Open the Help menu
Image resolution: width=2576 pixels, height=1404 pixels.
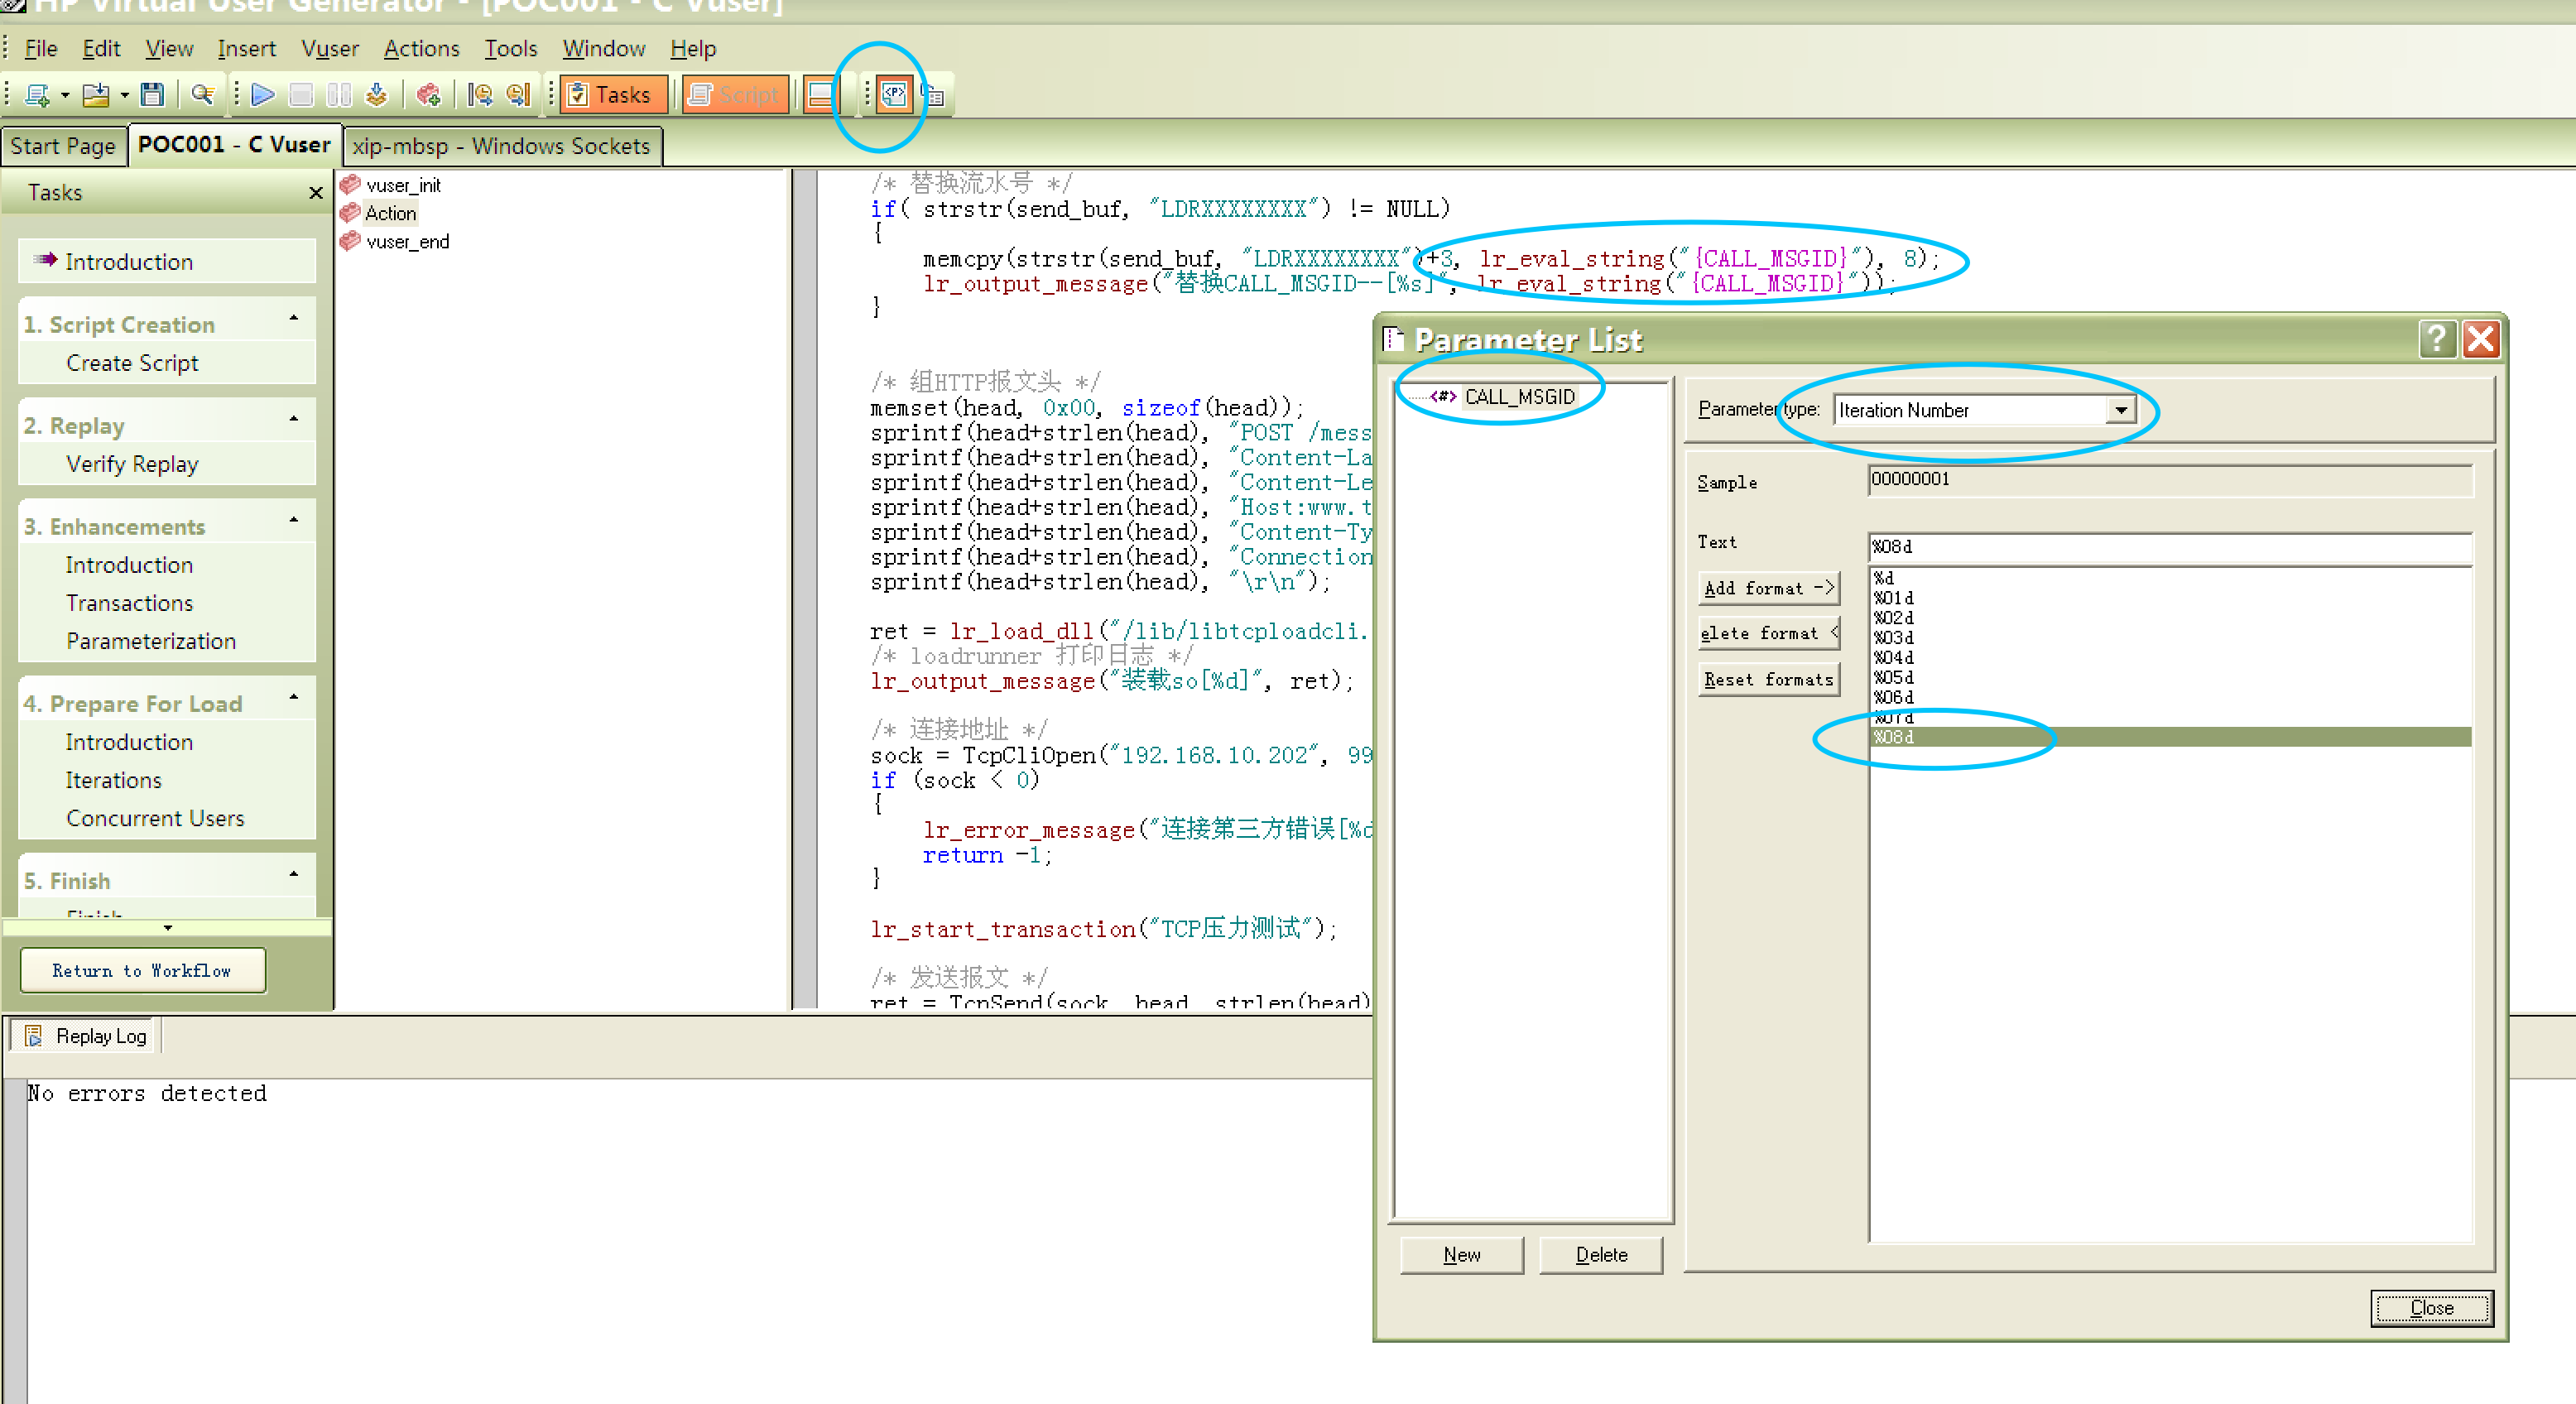pyautogui.click(x=693, y=48)
